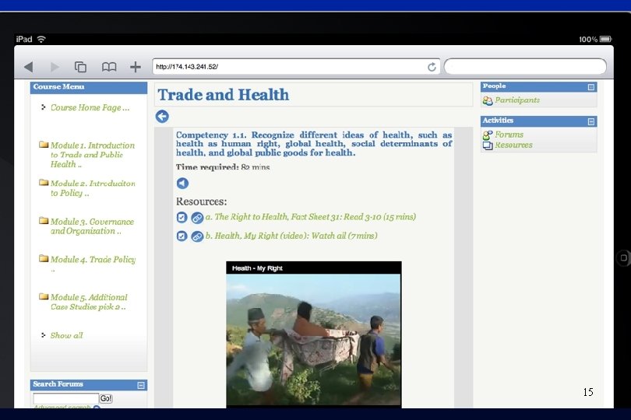
Task: Click the Competency 1.1 heading text
Action: pos(314,143)
